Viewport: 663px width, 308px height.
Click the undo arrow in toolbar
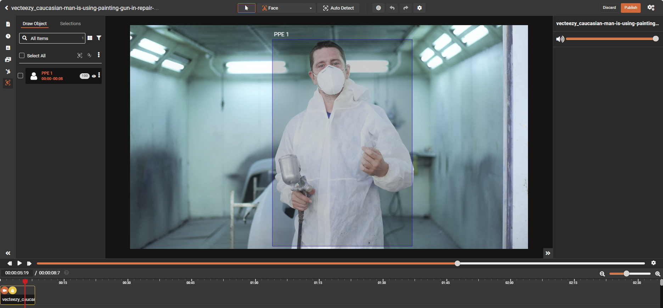(392, 8)
